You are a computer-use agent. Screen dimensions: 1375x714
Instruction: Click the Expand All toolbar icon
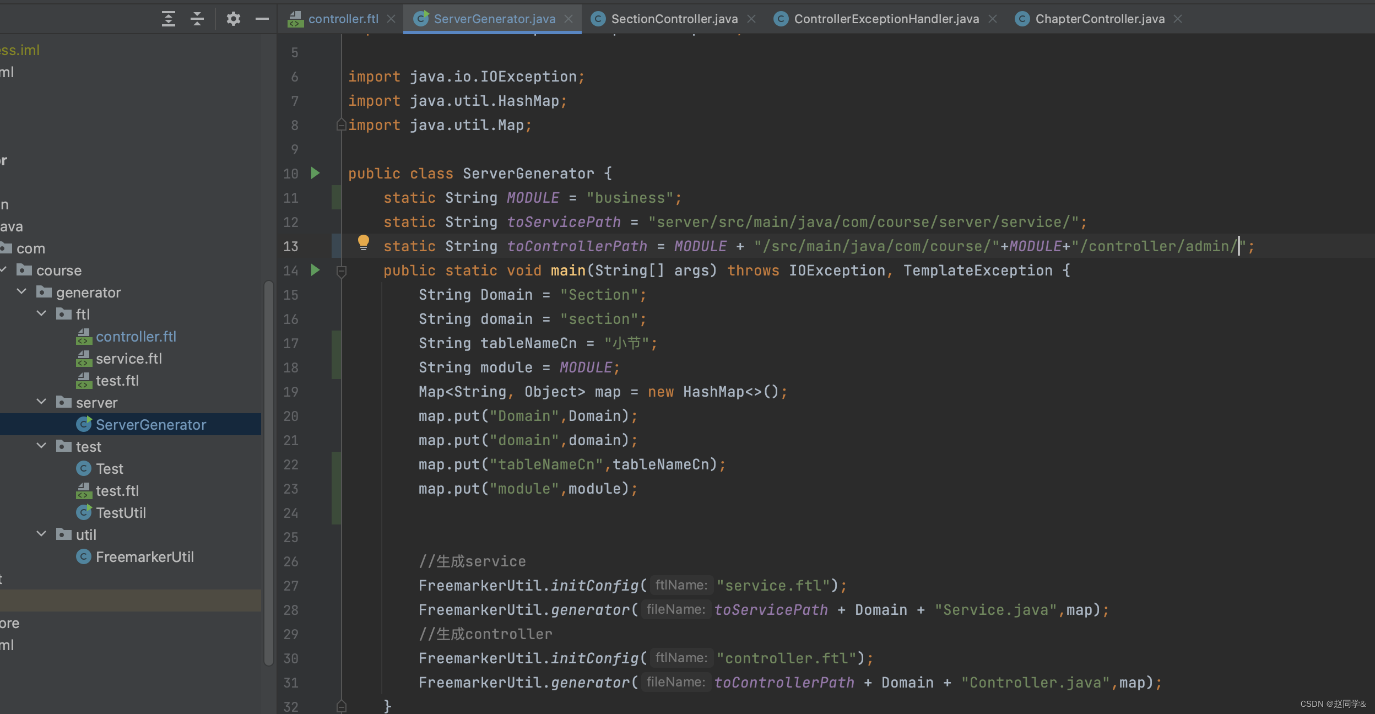point(169,19)
